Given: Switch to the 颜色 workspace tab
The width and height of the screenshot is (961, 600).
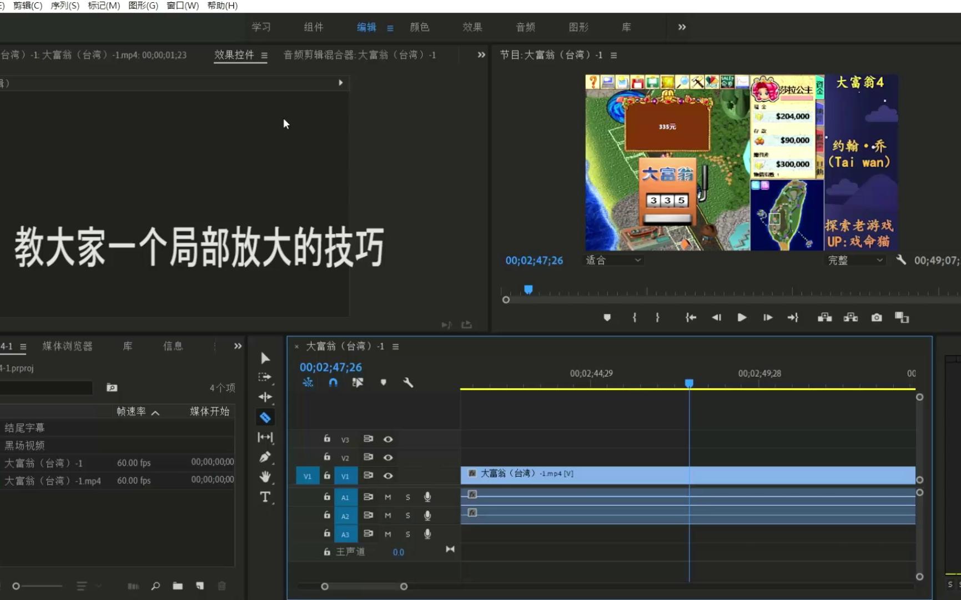Looking at the screenshot, I should 420,27.
